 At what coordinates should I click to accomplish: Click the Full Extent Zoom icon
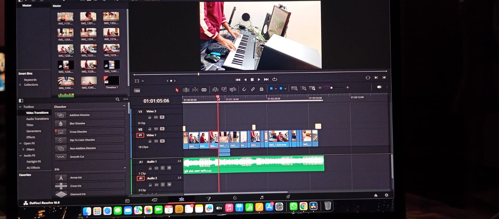pos(294,89)
